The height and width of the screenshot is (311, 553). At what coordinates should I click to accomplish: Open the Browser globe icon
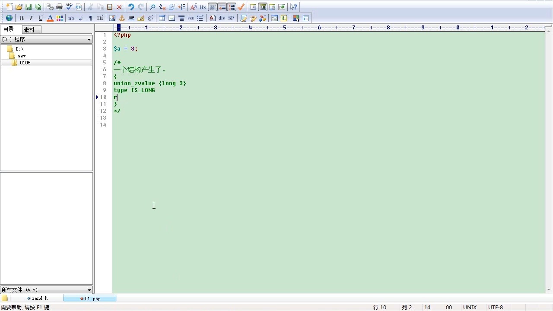click(10, 18)
